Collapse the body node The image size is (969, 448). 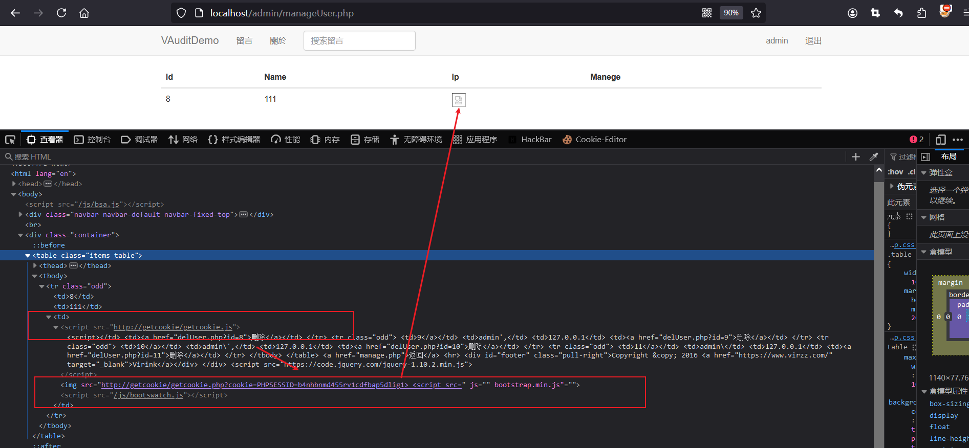(14, 194)
